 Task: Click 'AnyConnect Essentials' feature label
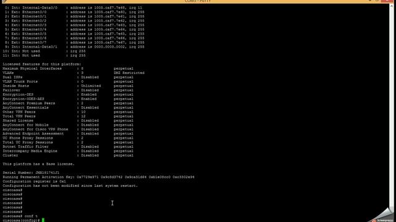coord(25,107)
